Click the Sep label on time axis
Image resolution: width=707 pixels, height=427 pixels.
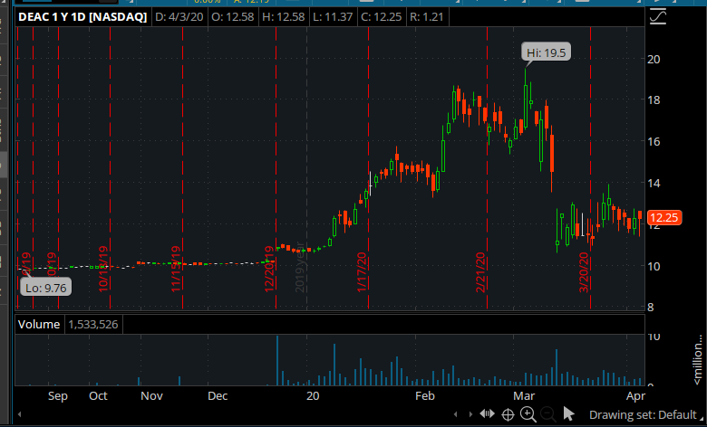58,396
